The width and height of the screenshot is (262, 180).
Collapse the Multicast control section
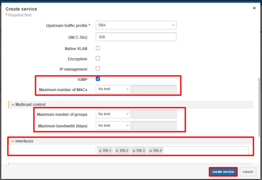[x=13, y=105]
